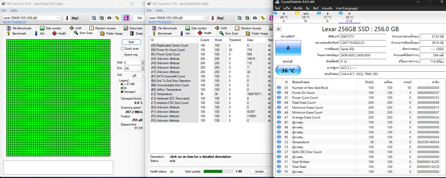
Task: Switch to Disk monitor tab in Error Scan window
Action: click(x=51, y=28)
